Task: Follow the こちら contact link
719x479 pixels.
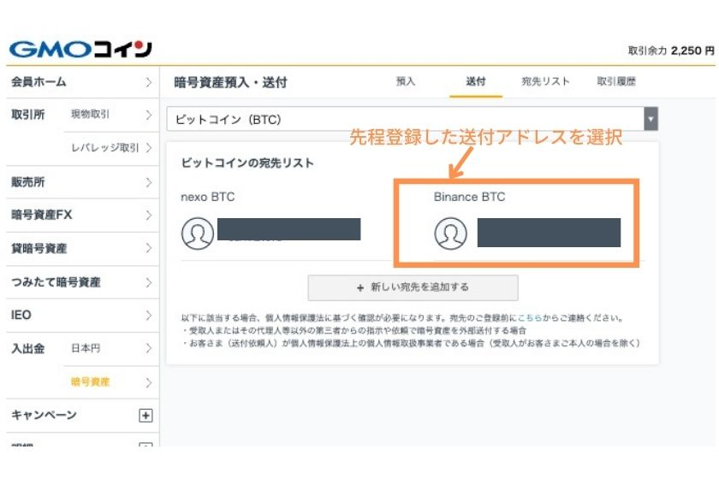Action: coord(530,317)
